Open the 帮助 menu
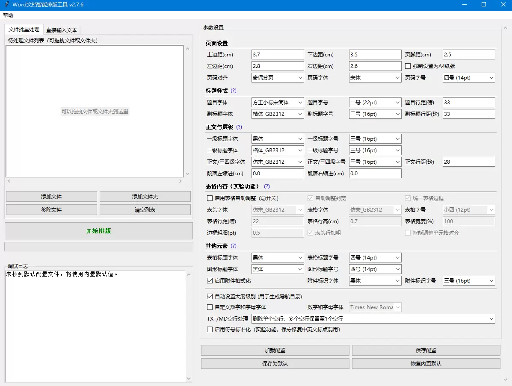 [8, 15]
